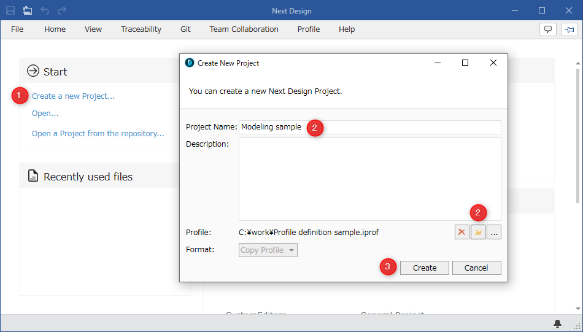Open the Profile tab
Image resolution: width=583 pixels, height=332 pixels.
pos(309,29)
